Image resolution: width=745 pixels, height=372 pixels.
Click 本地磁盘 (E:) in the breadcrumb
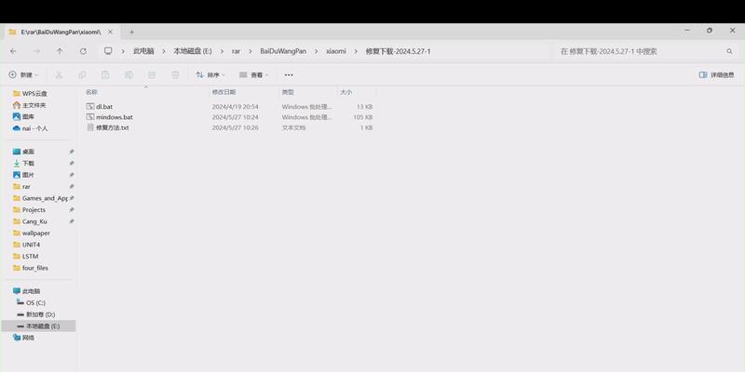[193, 51]
